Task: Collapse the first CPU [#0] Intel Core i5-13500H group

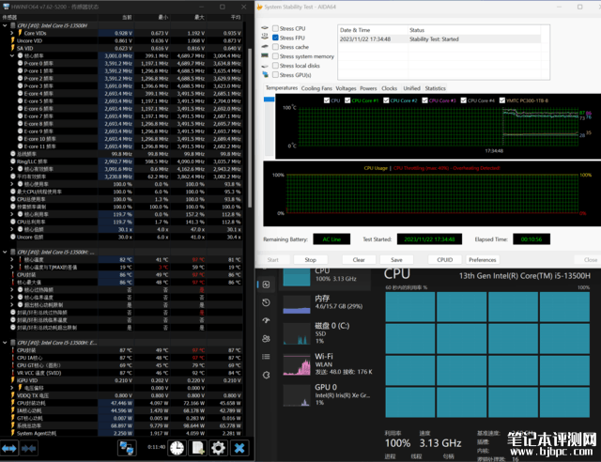Action: click(5, 25)
